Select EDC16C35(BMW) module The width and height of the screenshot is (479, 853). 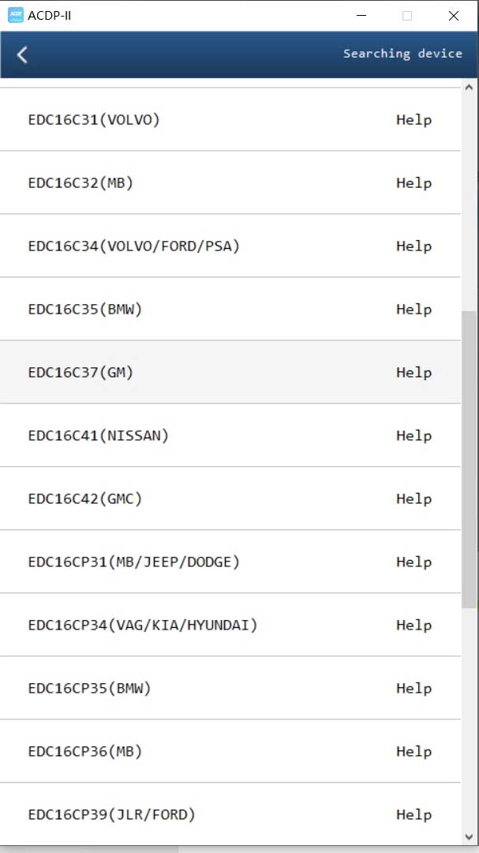pyautogui.click(x=85, y=310)
